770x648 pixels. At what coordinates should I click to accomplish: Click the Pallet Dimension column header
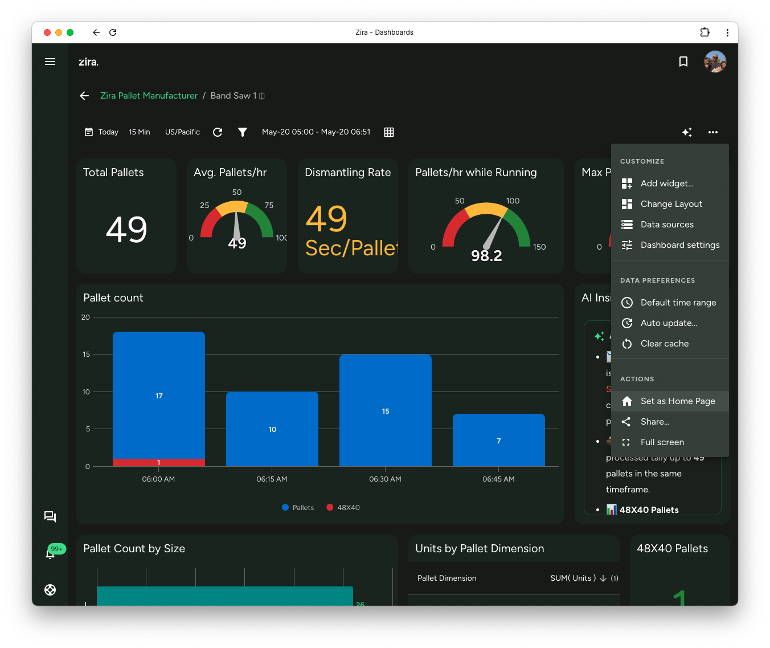[x=447, y=578]
